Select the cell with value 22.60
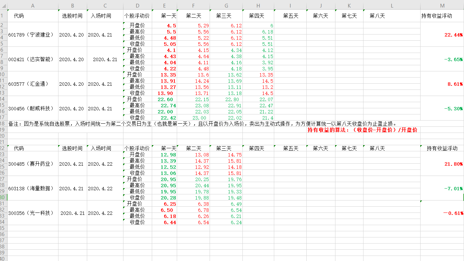Viewport: 464px width, 261px height. tap(164, 99)
